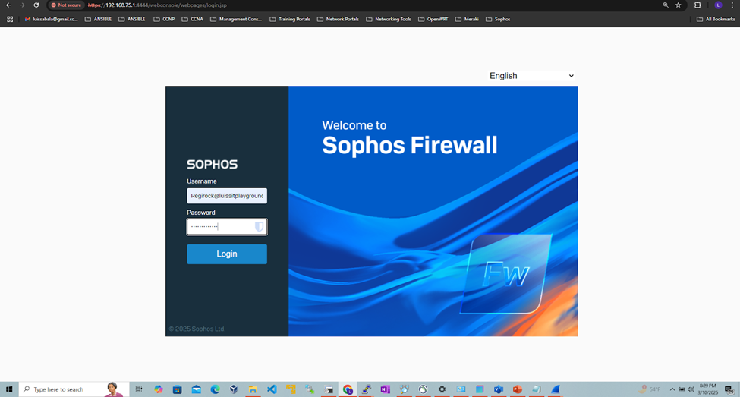Image resolution: width=740 pixels, height=397 pixels.
Task: Expand the CCNA bookmarks folder
Action: pos(192,19)
